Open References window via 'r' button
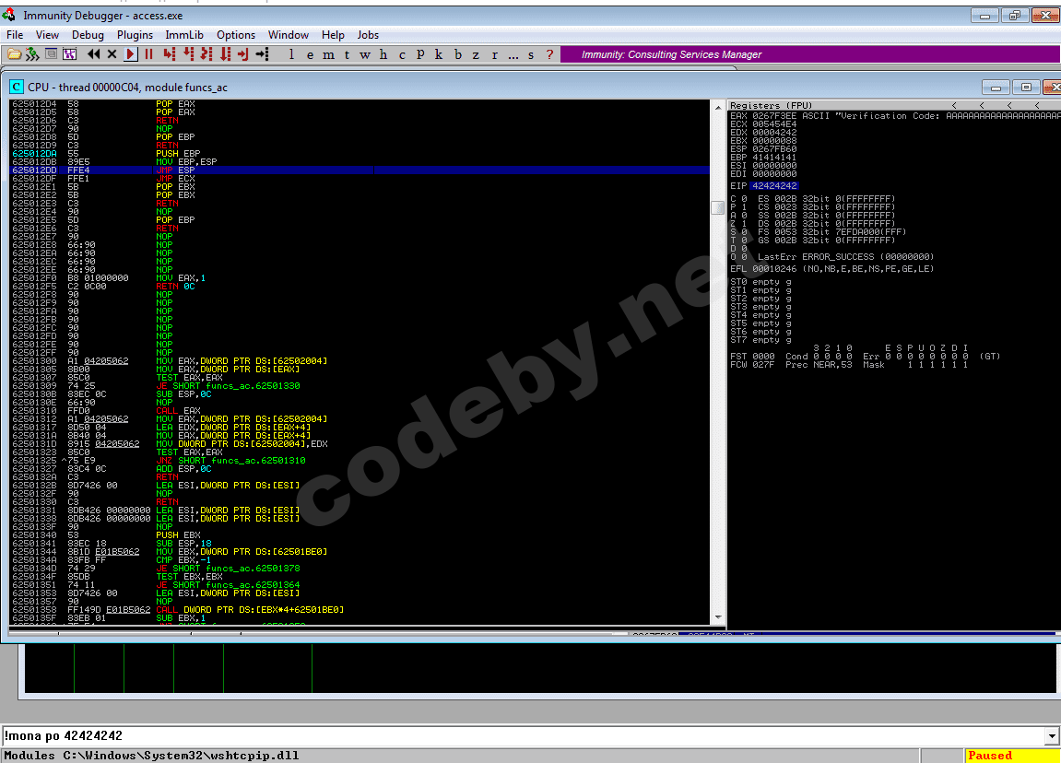The height and width of the screenshot is (763, 1061). (x=495, y=54)
